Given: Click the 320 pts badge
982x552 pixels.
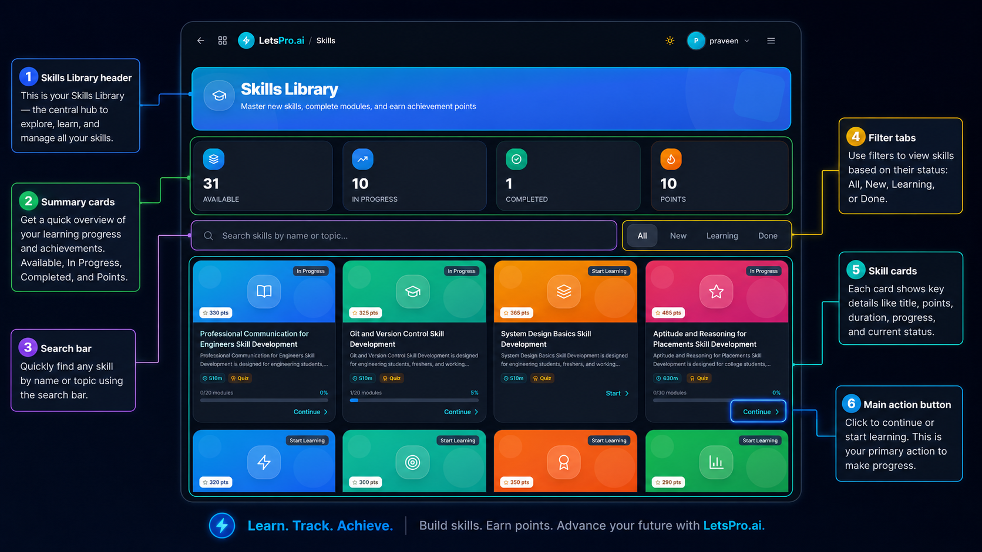Looking at the screenshot, I should click(x=216, y=482).
